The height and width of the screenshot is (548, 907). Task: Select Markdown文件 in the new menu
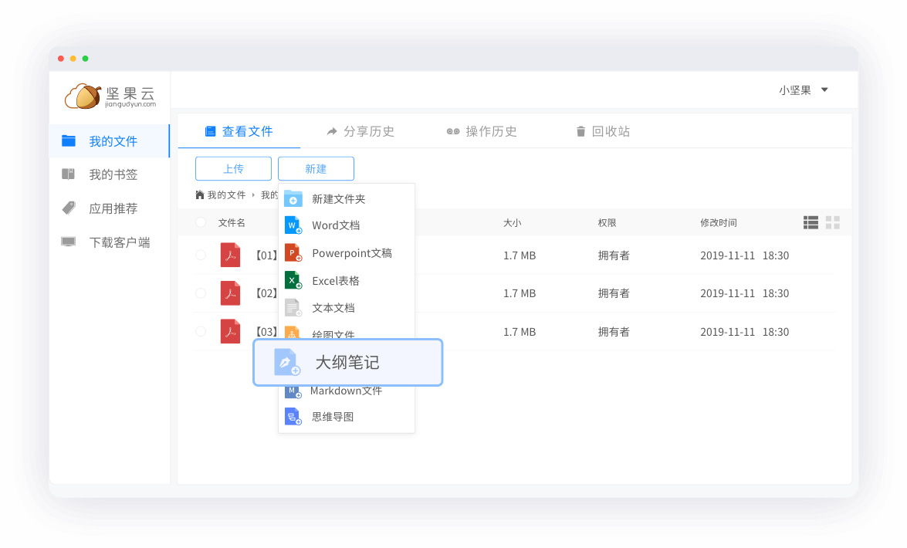click(x=346, y=391)
